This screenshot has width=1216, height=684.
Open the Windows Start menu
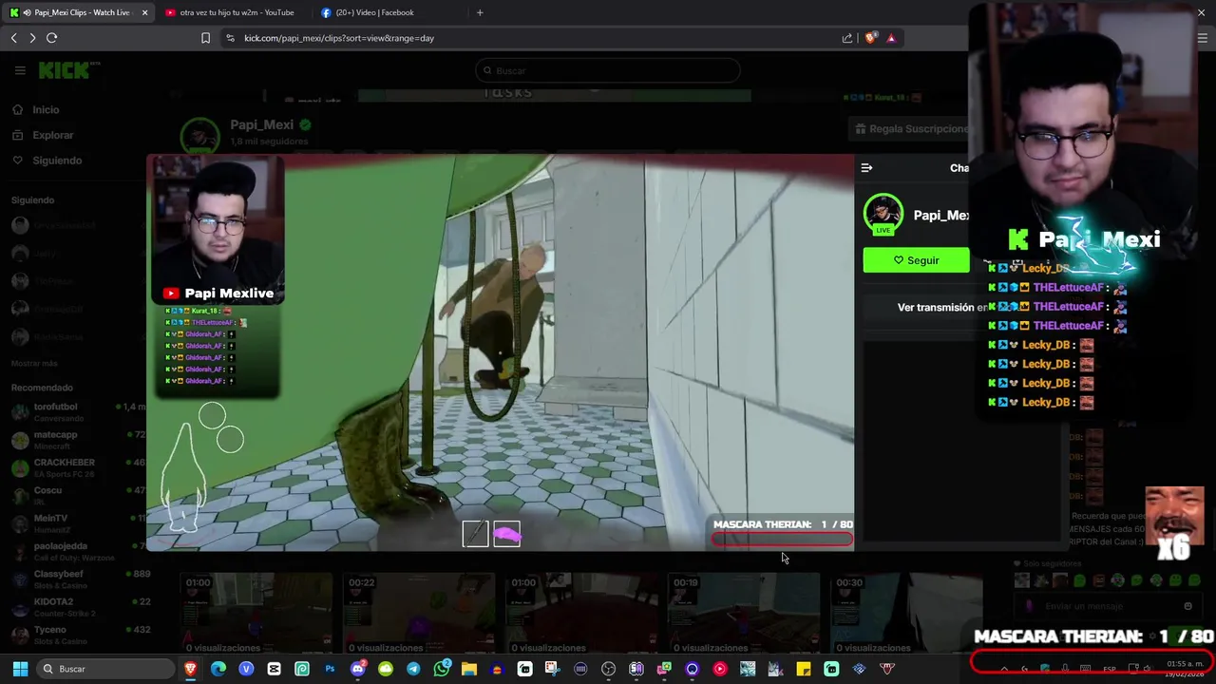click(x=20, y=669)
